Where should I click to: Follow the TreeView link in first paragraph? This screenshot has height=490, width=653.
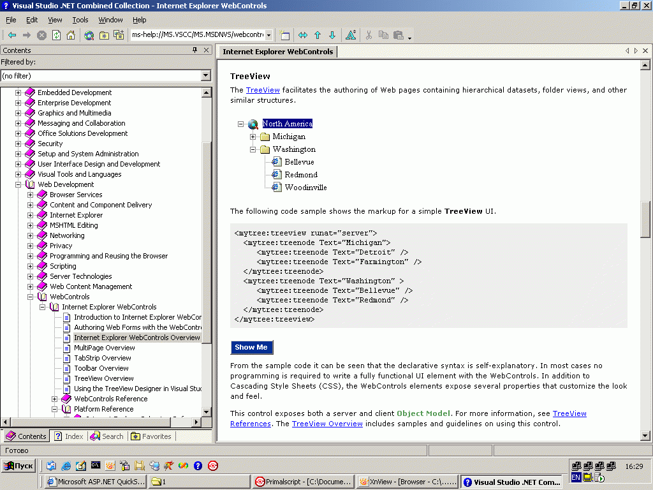click(263, 90)
